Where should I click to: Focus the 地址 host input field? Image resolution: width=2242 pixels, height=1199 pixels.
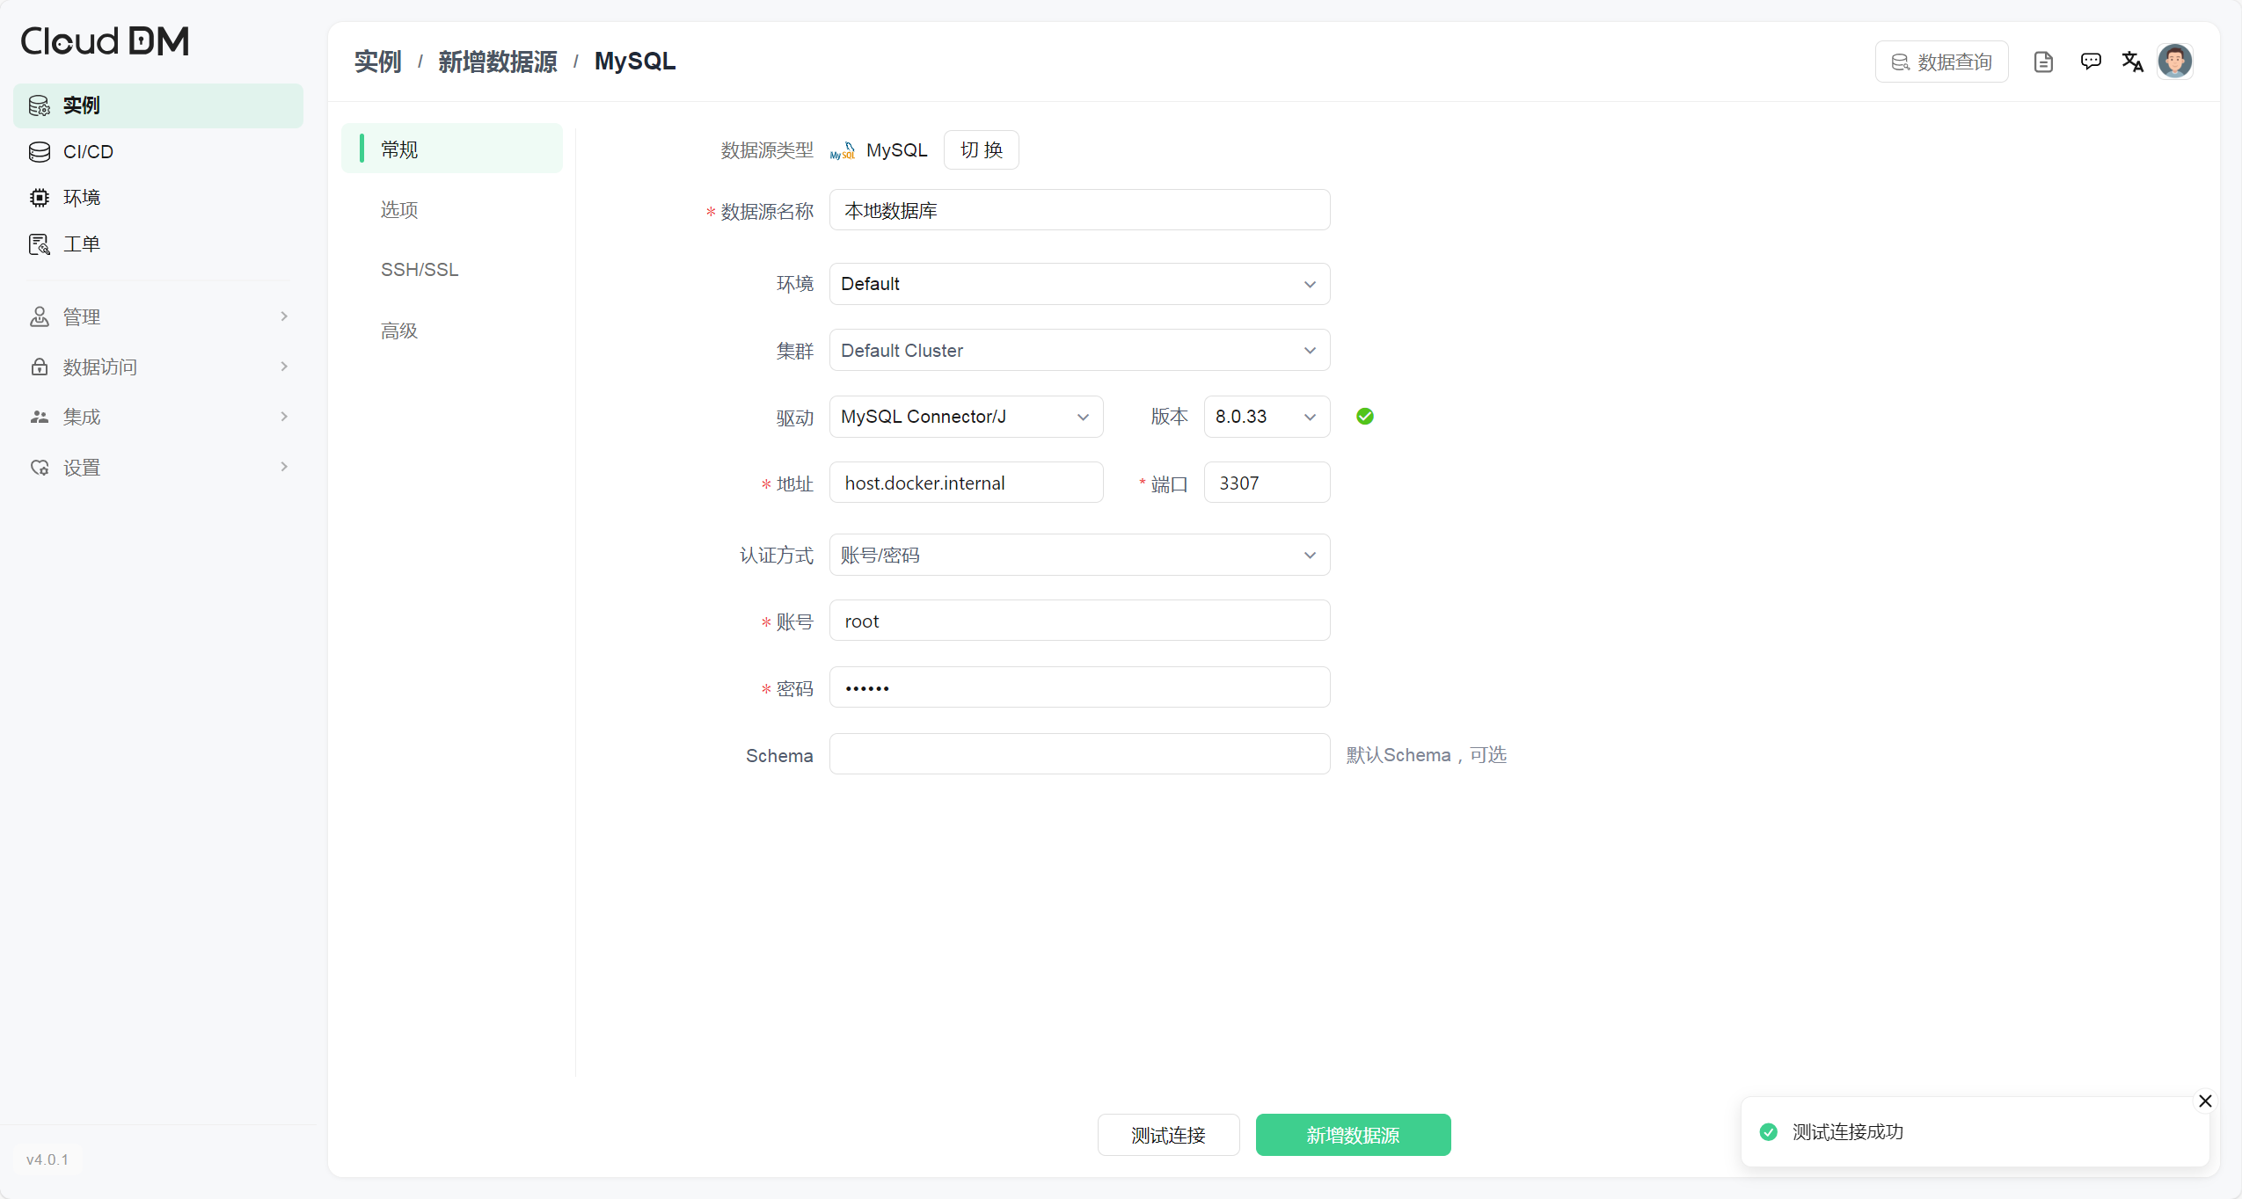point(966,483)
